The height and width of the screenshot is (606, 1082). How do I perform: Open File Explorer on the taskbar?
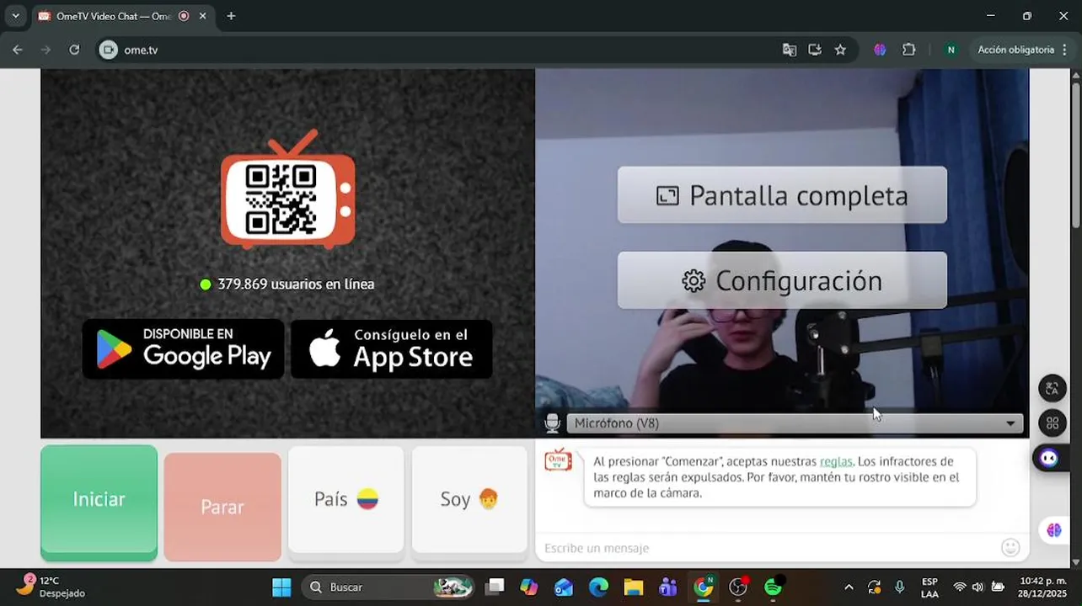[x=634, y=587]
